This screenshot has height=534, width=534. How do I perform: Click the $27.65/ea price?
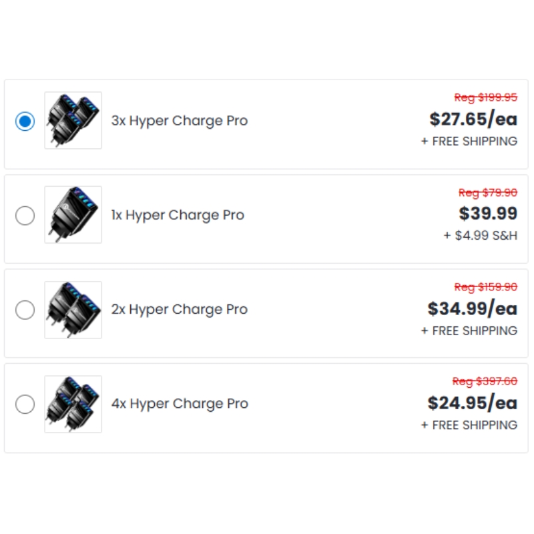click(473, 119)
